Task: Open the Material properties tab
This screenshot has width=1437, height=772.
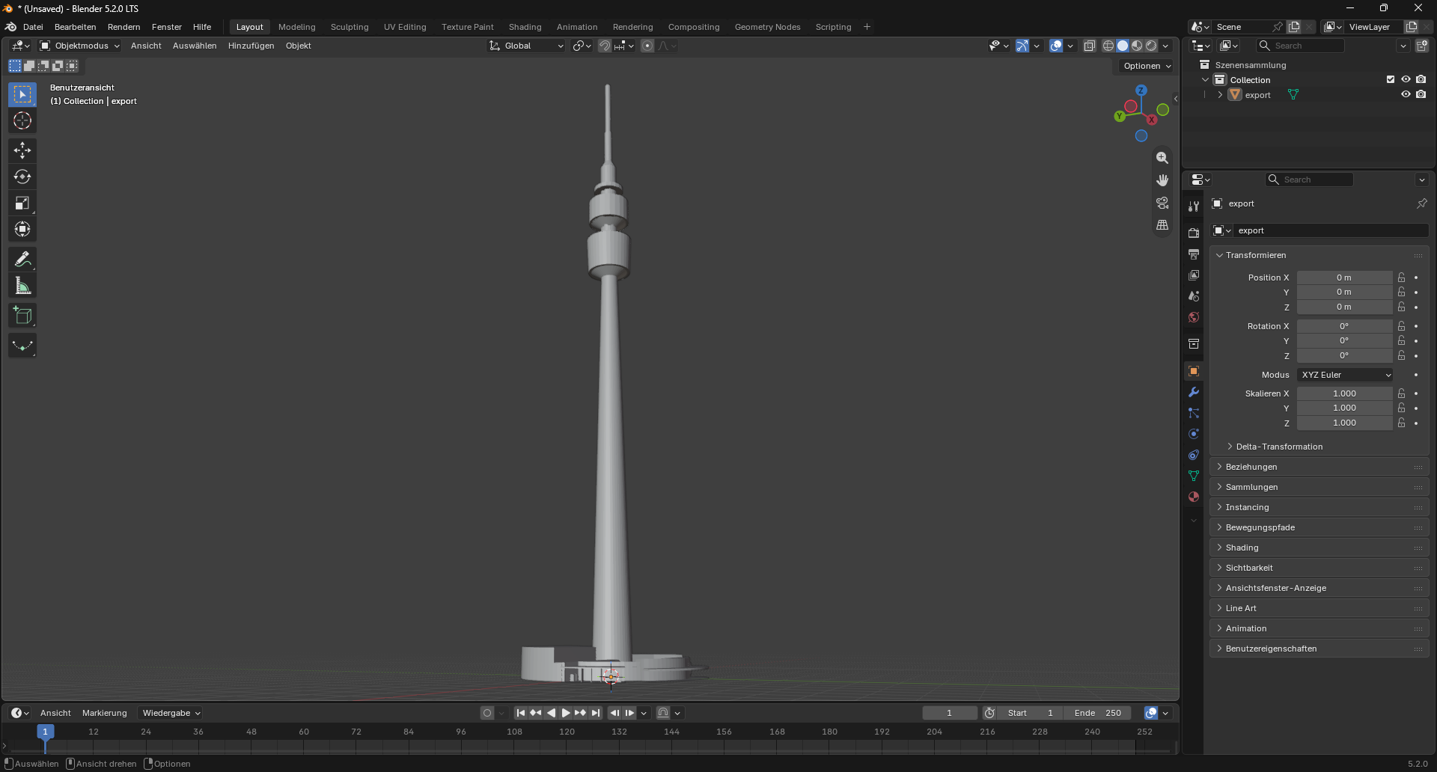Action: [x=1194, y=497]
